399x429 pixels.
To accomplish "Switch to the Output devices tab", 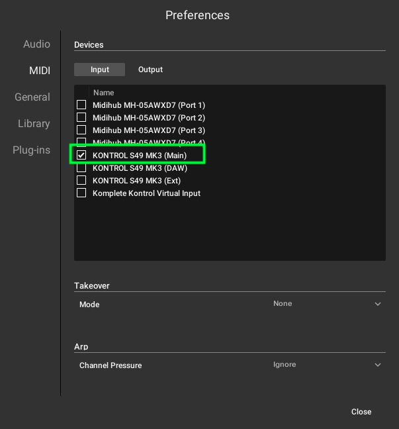I will click(150, 70).
